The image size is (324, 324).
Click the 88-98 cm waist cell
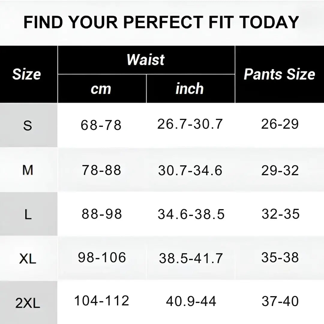point(102,214)
